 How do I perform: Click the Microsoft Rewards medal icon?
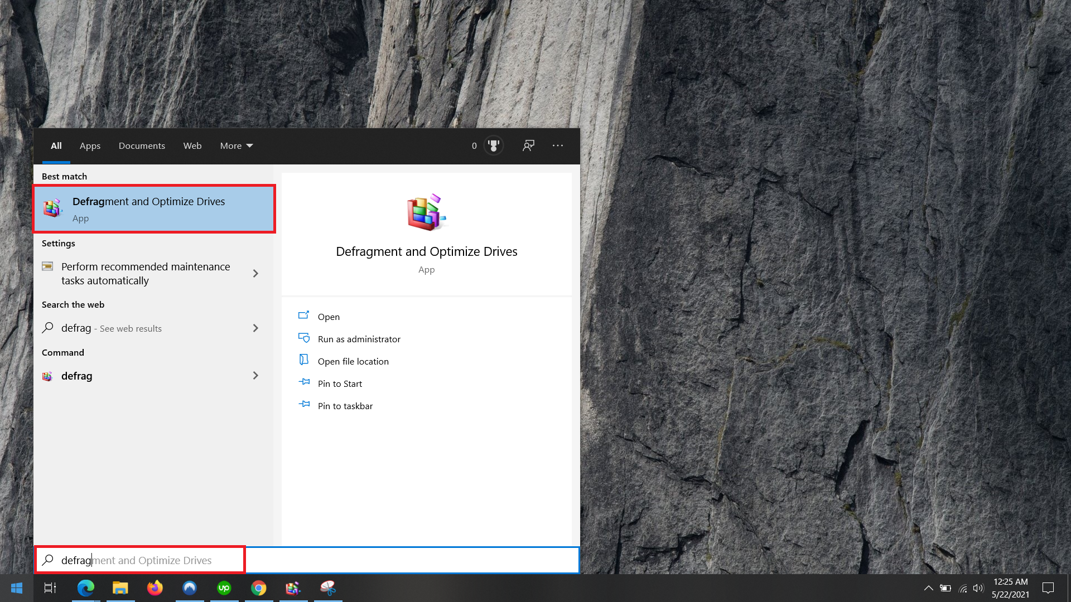pyautogui.click(x=493, y=145)
